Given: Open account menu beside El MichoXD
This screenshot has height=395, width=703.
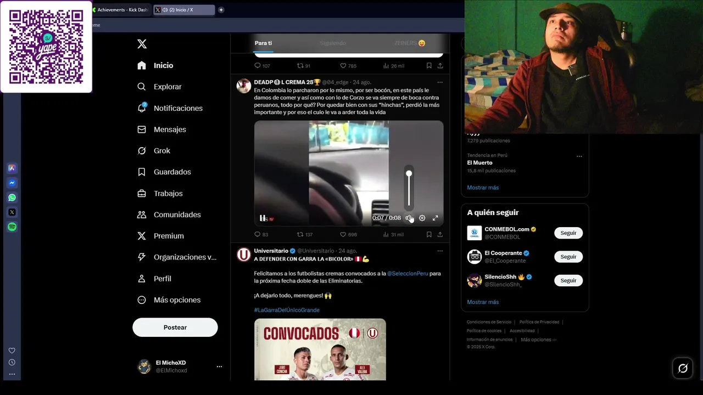Looking at the screenshot, I should point(219,366).
